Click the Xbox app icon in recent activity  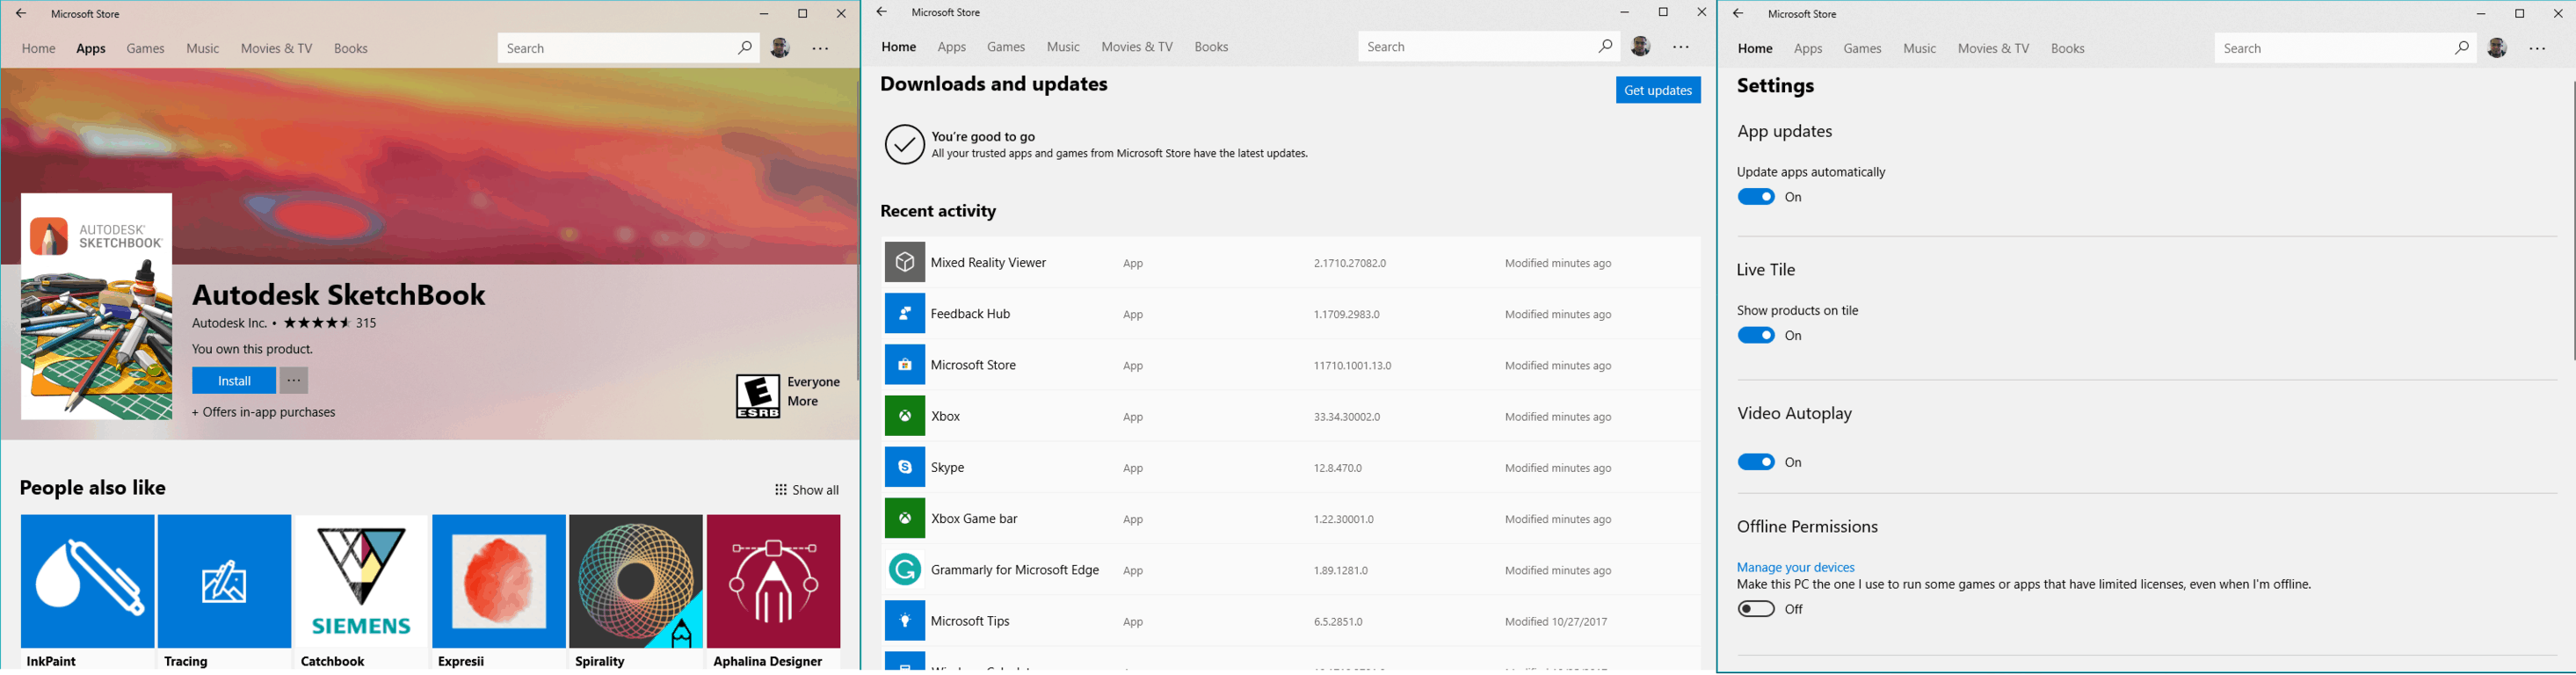(x=904, y=416)
